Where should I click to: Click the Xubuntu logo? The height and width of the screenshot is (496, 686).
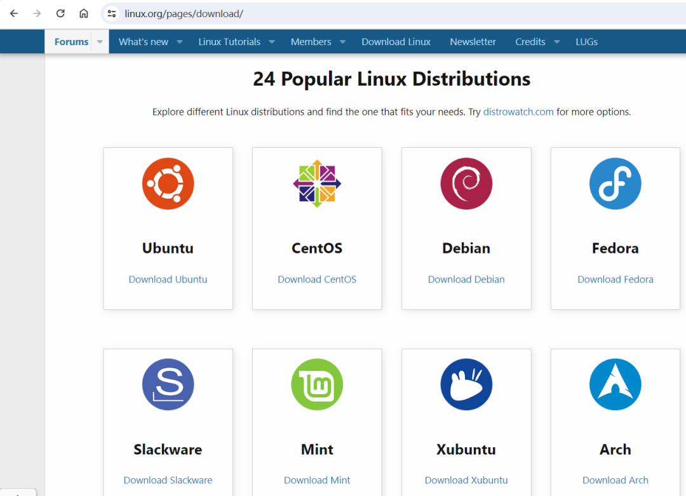coord(466,384)
